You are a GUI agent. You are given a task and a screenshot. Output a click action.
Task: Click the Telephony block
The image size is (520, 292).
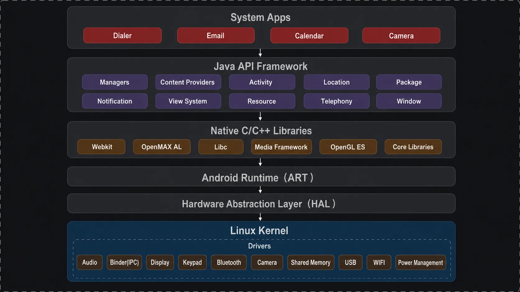pyautogui.click(x=337, y=101)
